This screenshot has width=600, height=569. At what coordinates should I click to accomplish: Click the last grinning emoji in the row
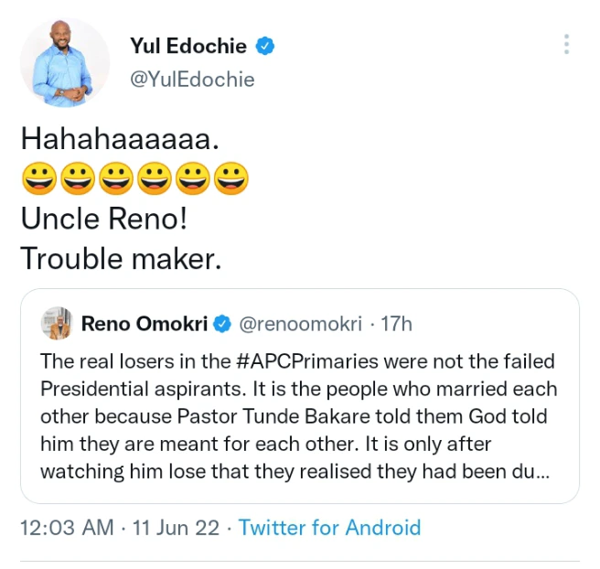tap(230, 180)
